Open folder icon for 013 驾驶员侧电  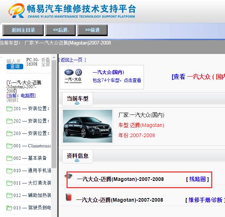(x=9, y=208)
